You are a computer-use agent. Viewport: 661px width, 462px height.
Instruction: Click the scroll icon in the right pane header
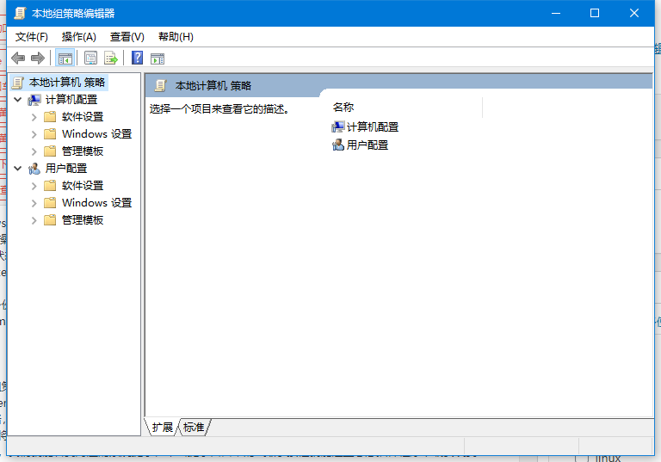(x=161, y=85)
